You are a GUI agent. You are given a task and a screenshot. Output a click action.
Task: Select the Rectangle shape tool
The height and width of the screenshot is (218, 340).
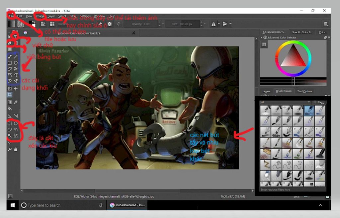[10, 63]
